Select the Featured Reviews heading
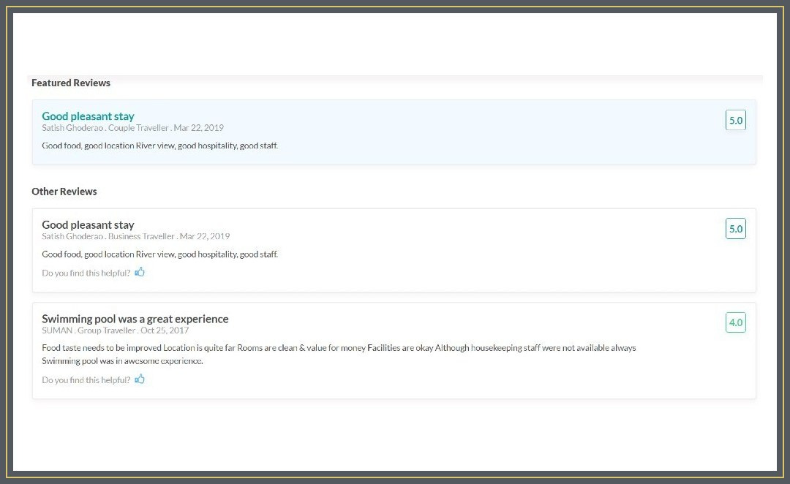The image size is (790, 484). (x=71, y=83)
